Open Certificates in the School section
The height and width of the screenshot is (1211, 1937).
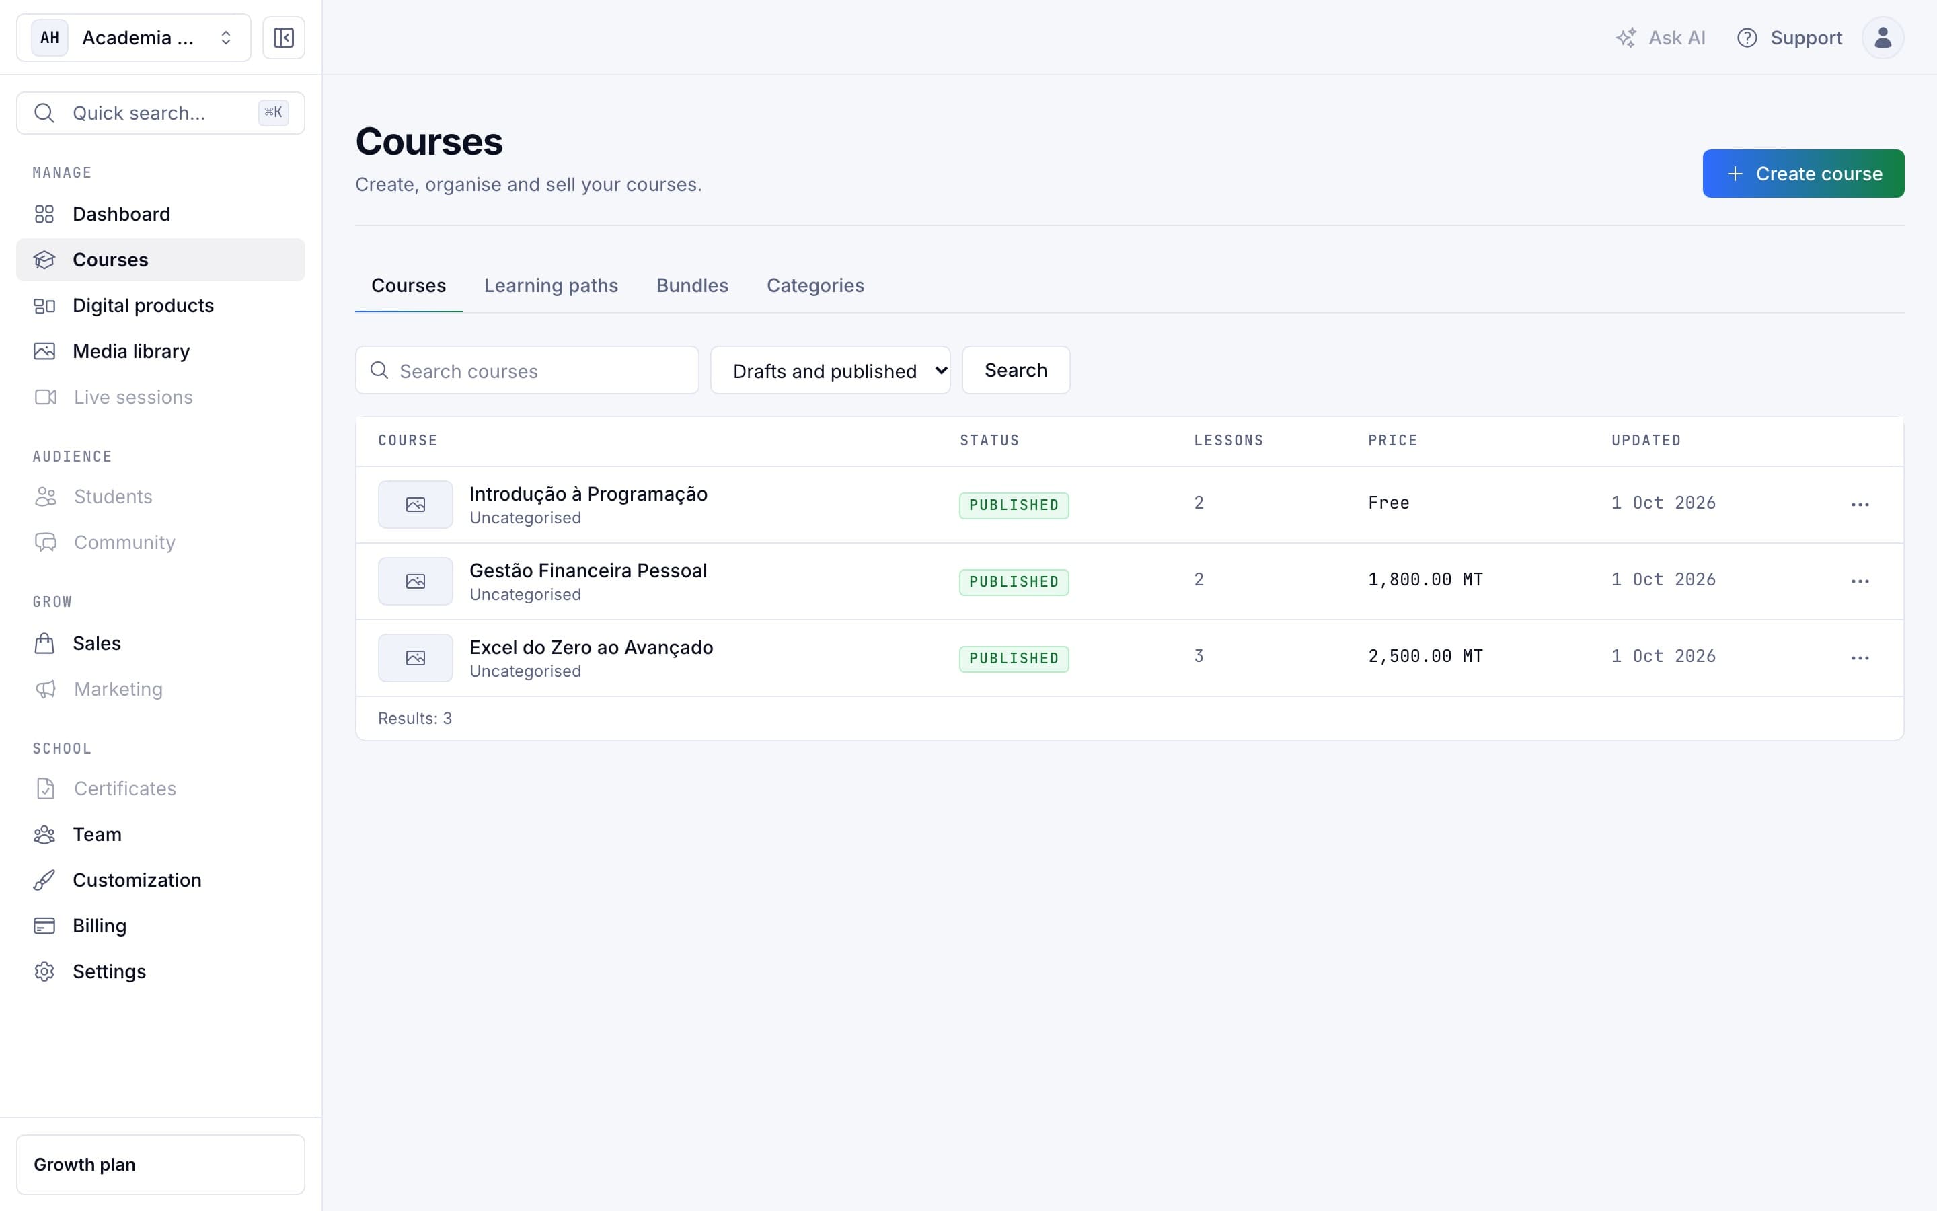coord(160,788)
